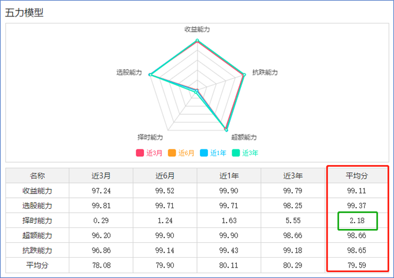
Task: Toggle the 近1年 blue legend swatch
Action: (x=204, y=153)
